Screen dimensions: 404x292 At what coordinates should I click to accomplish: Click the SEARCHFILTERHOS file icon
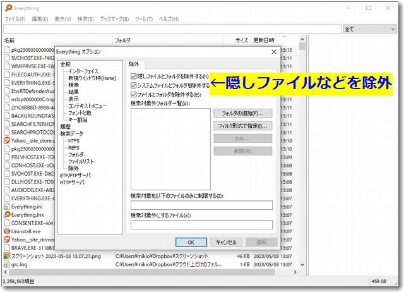click(7, 124)
